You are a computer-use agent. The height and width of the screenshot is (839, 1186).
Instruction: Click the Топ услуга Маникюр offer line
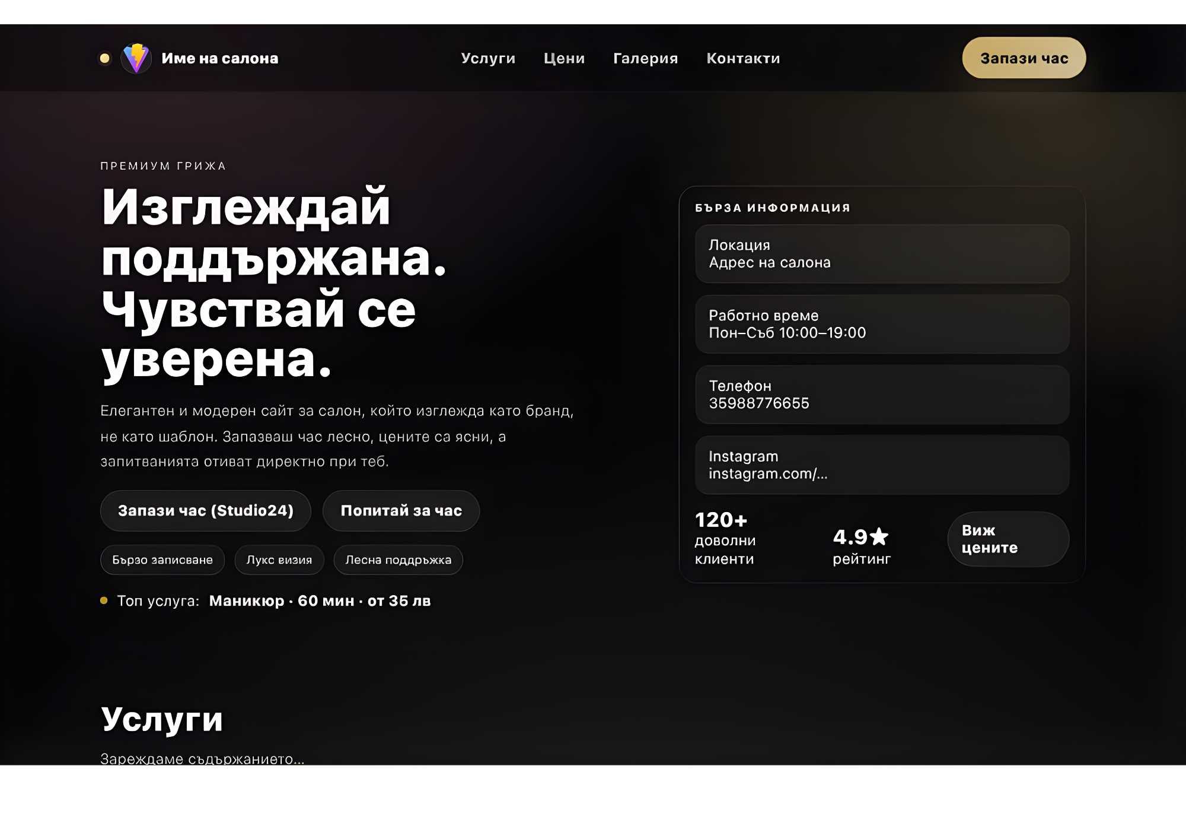click(x=267, y=600)
